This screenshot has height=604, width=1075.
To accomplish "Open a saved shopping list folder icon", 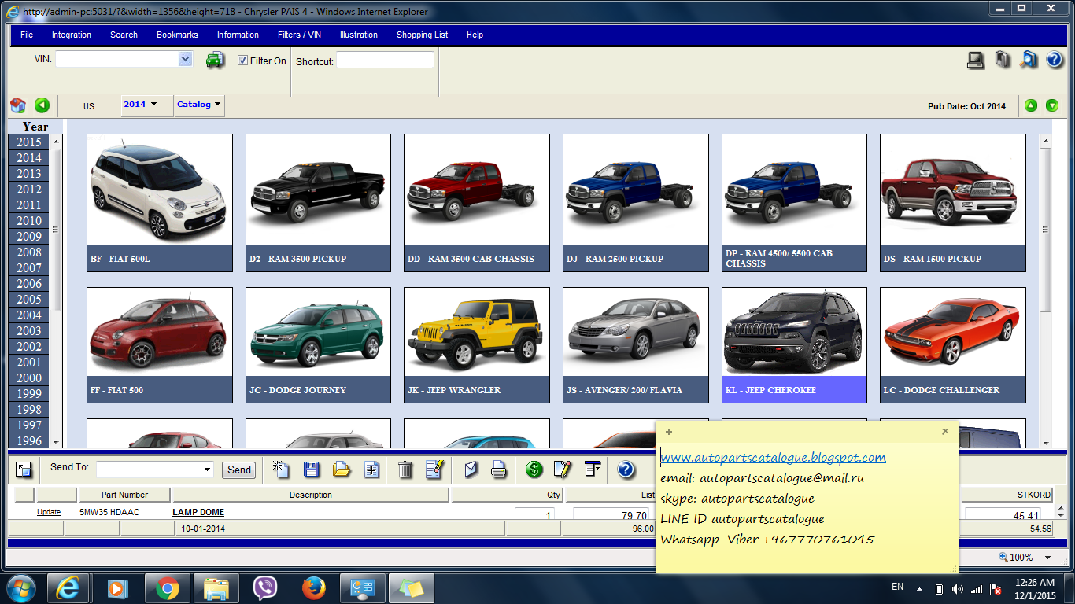I will point(342,470).
